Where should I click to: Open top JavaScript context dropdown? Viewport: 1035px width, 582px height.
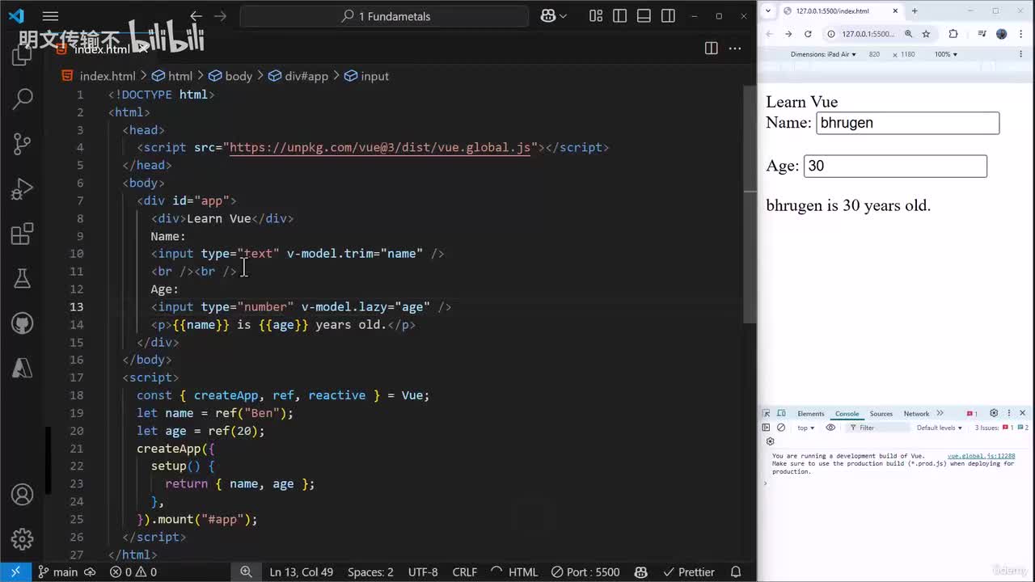[806, 428]
